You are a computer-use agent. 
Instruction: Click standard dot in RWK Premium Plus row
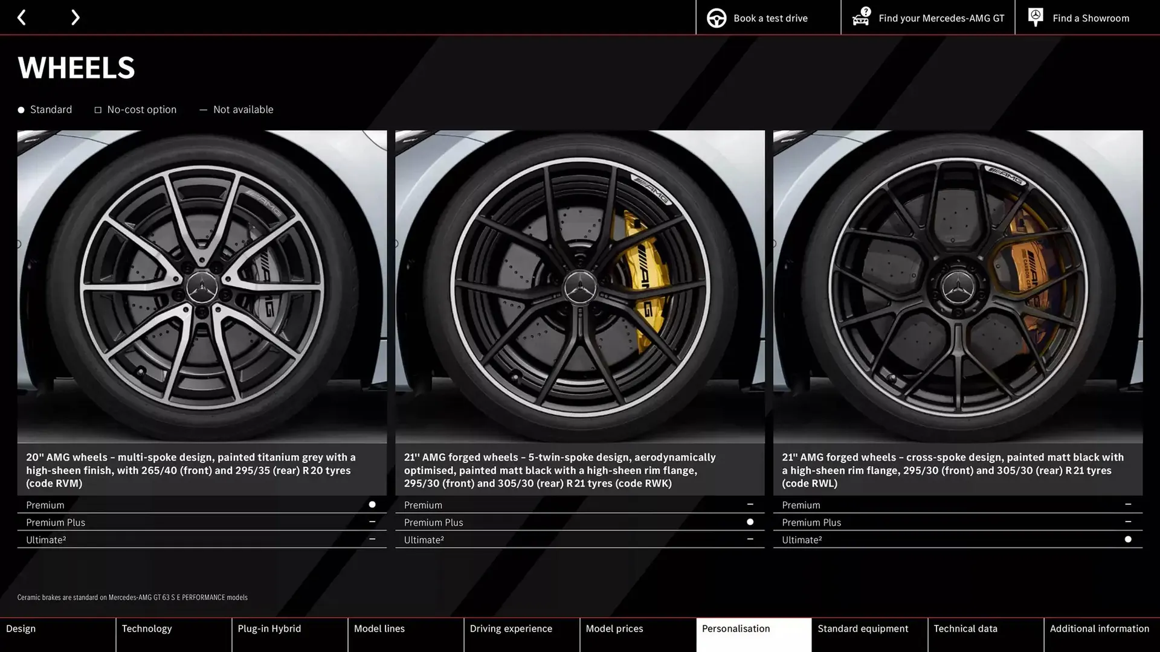pos(750,522)
